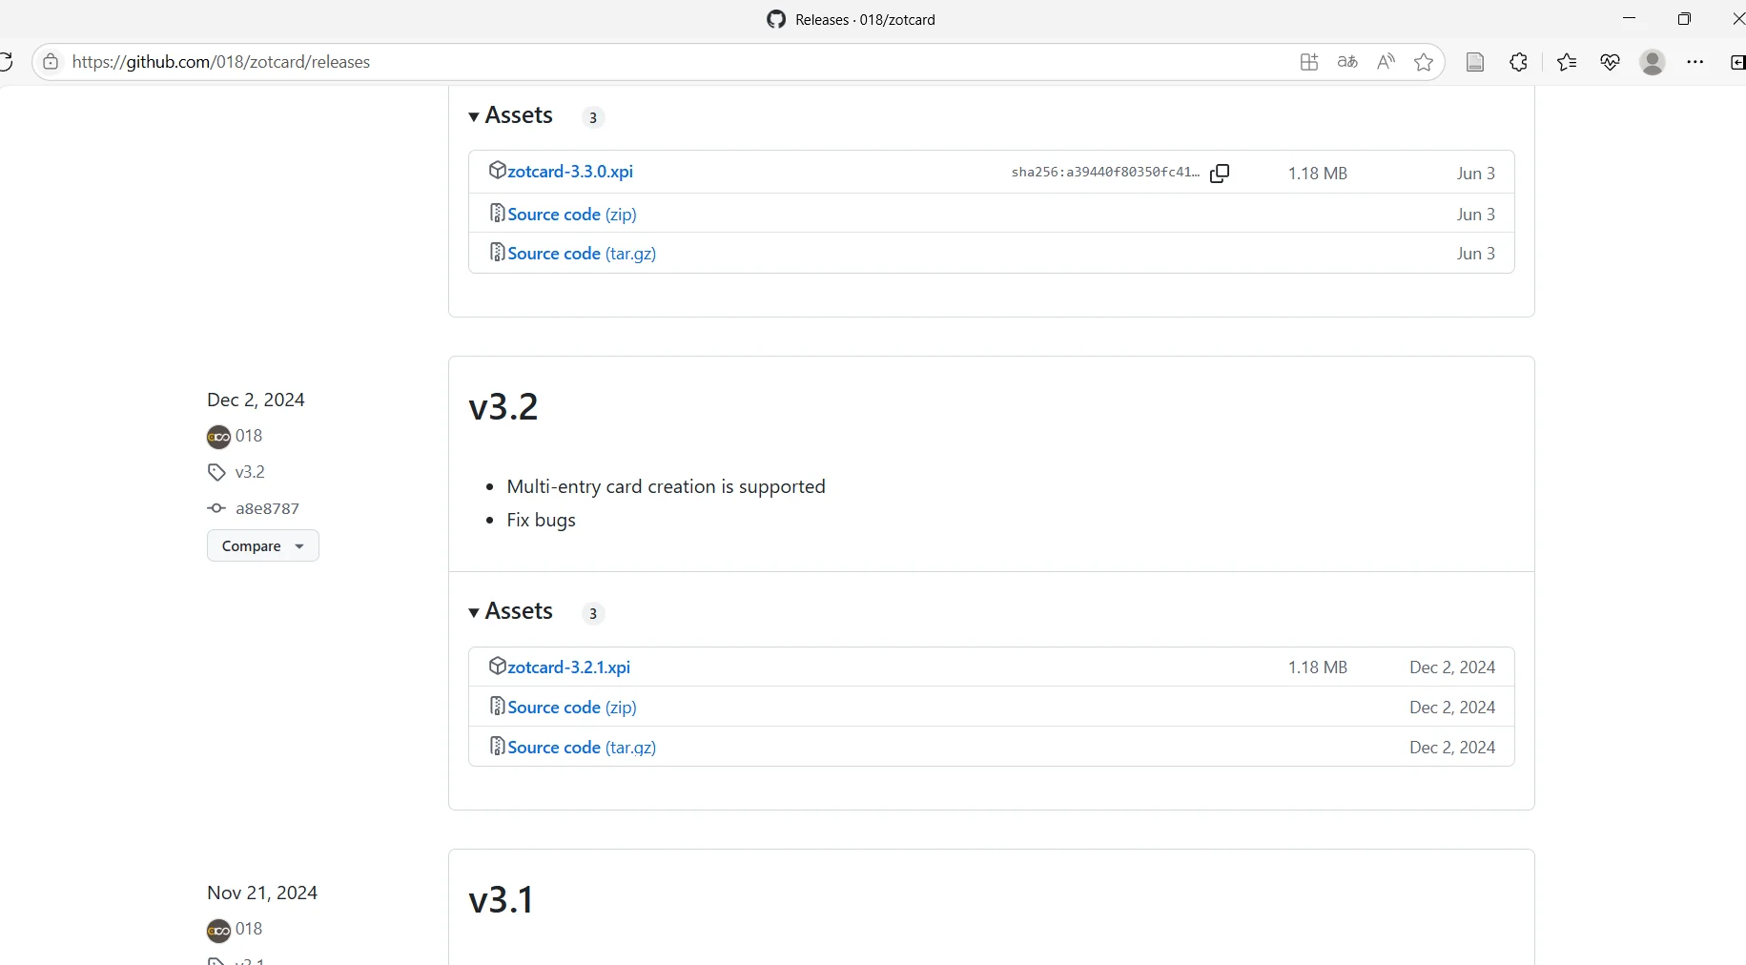Click the commit icon beside a8e8787

(x=216, y=508)
